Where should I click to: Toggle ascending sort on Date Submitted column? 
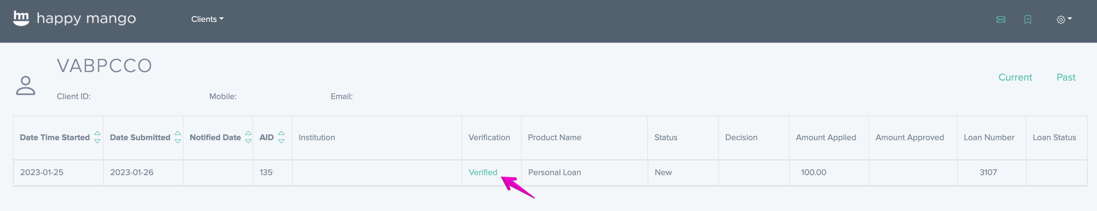[x=178, y=134]
